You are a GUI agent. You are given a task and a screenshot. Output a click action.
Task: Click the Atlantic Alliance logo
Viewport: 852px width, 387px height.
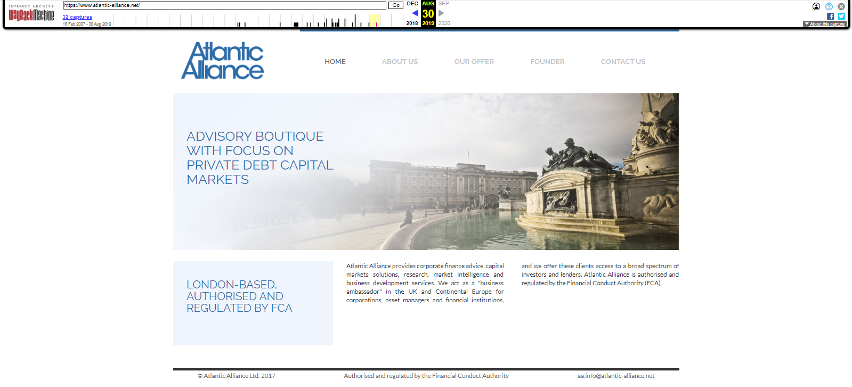(222, 61)
